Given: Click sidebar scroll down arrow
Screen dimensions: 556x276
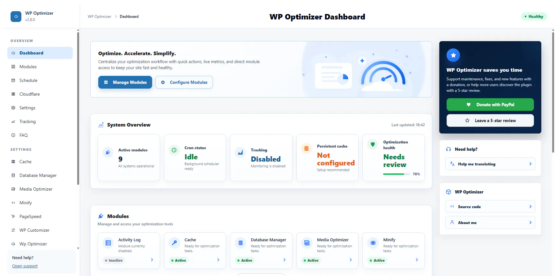Looking at the screenshot, I should point(78,248).
